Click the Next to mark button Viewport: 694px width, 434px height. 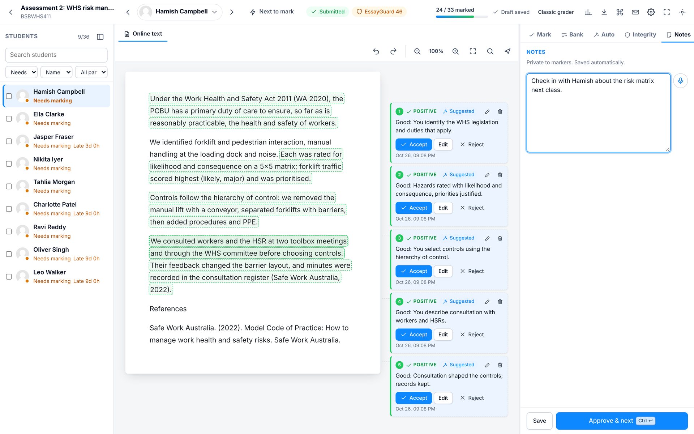pyautogui.click(x=272, y=12)
